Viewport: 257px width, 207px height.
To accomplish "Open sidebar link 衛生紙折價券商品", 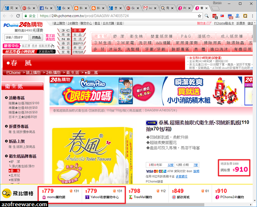I will (22, 132).
